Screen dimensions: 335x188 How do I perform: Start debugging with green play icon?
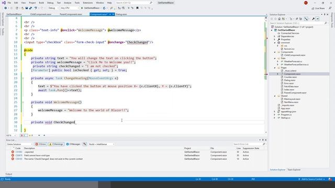click(x=82, y=8)
